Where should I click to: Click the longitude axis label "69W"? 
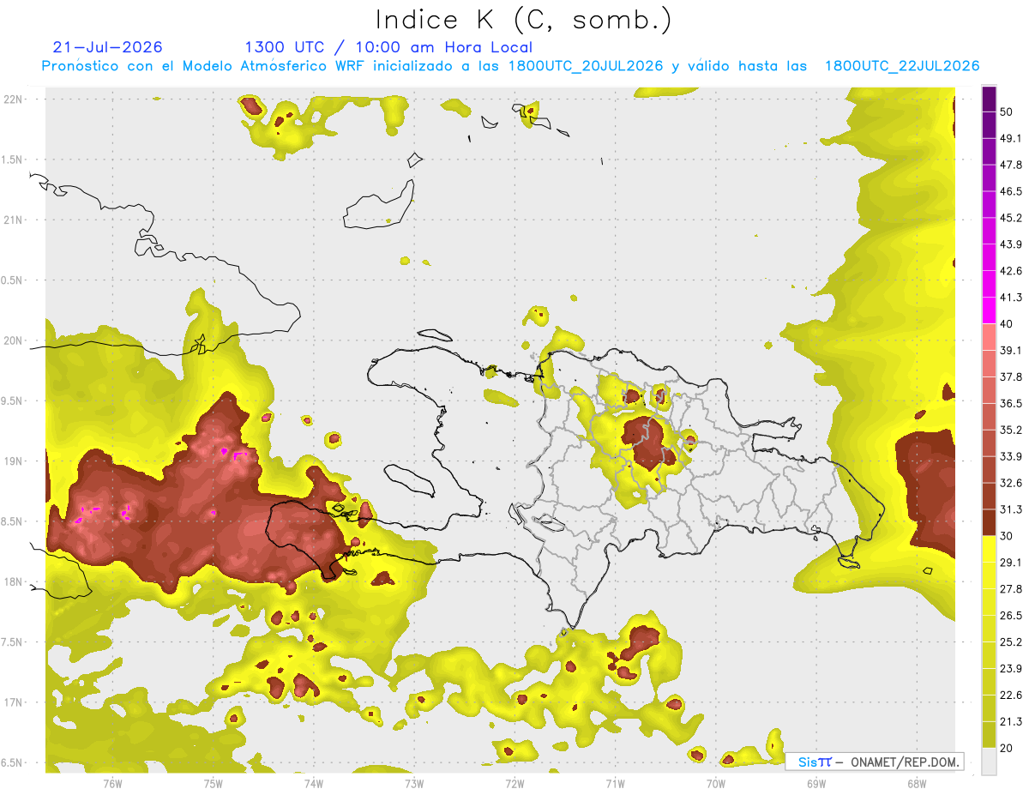816,782
